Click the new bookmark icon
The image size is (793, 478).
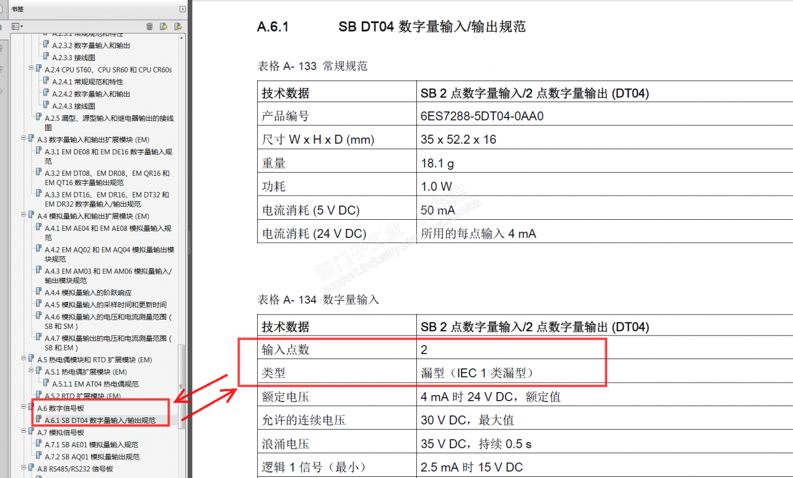(164, 26)
